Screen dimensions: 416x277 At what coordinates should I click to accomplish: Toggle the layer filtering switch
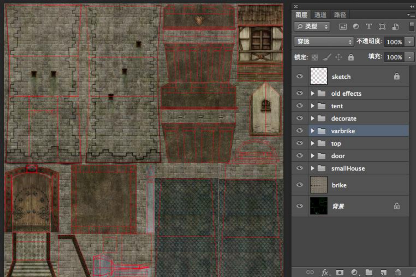[x=411, y=26]
